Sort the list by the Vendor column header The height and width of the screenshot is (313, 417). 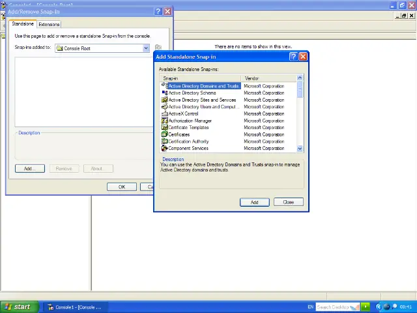point(267,78)
